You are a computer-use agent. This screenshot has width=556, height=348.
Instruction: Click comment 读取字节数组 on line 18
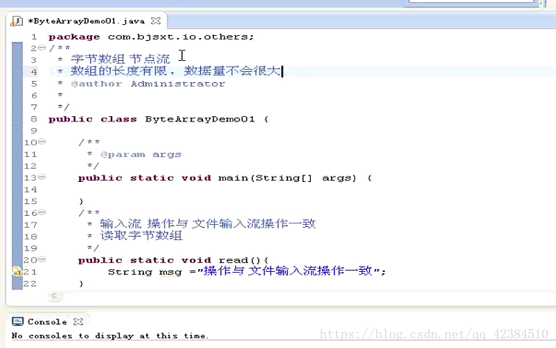tap(141, 236)
